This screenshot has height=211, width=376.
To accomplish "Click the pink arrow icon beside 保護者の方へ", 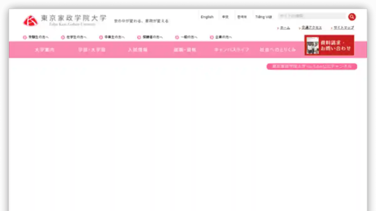I will [x=139, y=37].
